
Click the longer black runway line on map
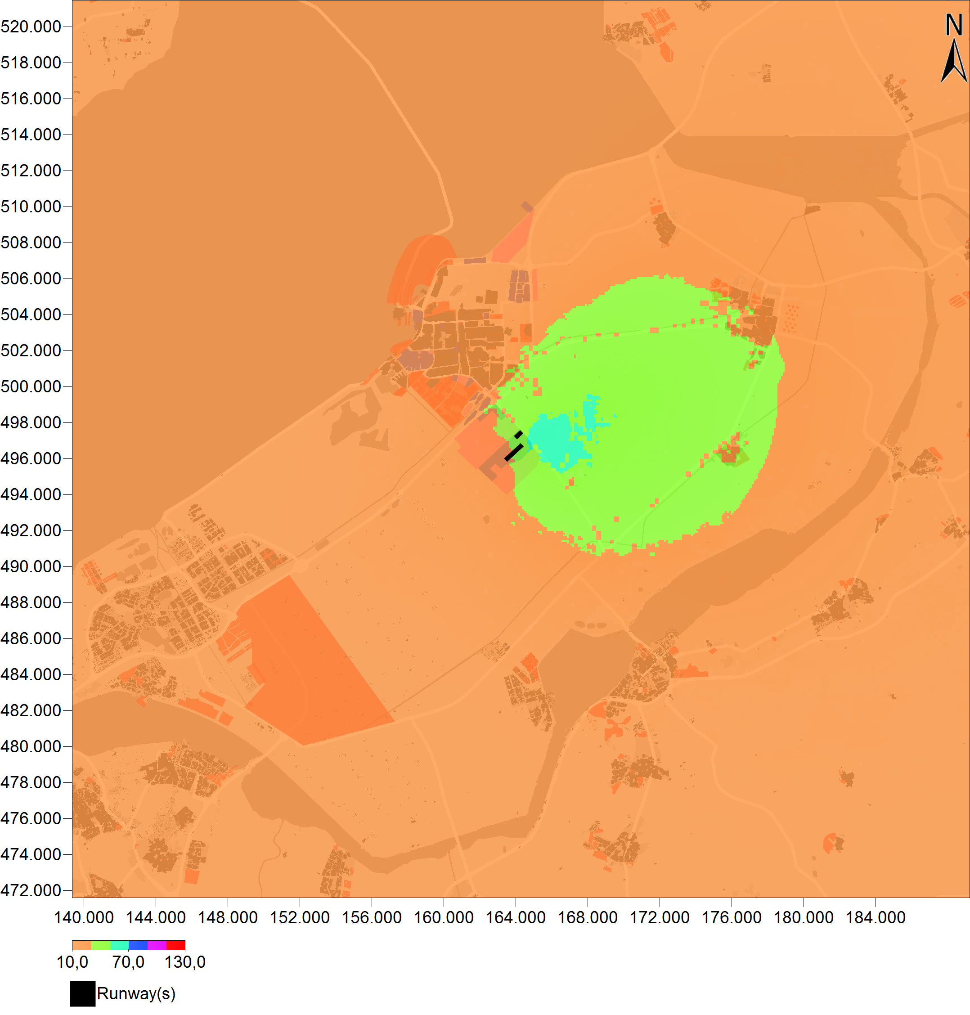514,453
